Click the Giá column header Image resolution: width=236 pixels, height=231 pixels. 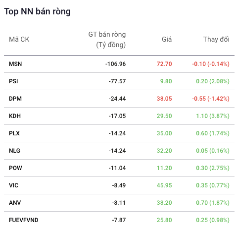(167, 39)
